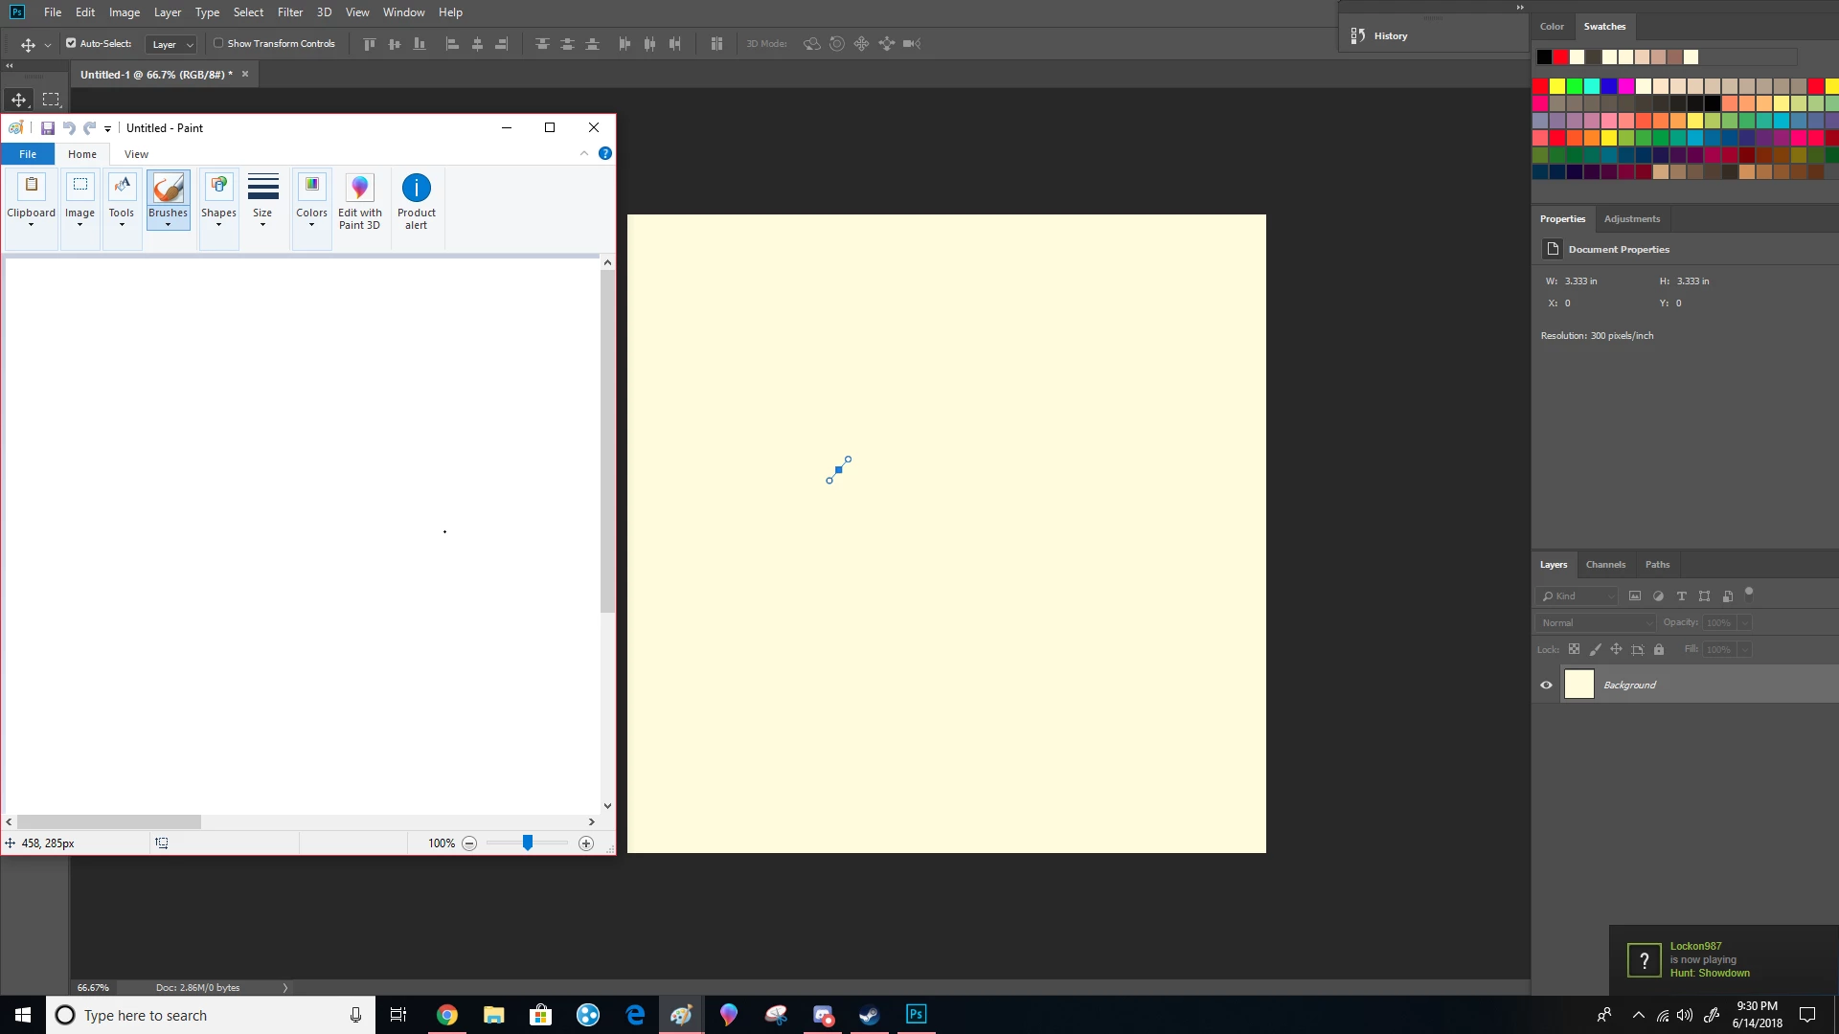Open the Paint Help icon
Image resolution: width=1839 pixels, height=1034 pixels.
[604, 153]
